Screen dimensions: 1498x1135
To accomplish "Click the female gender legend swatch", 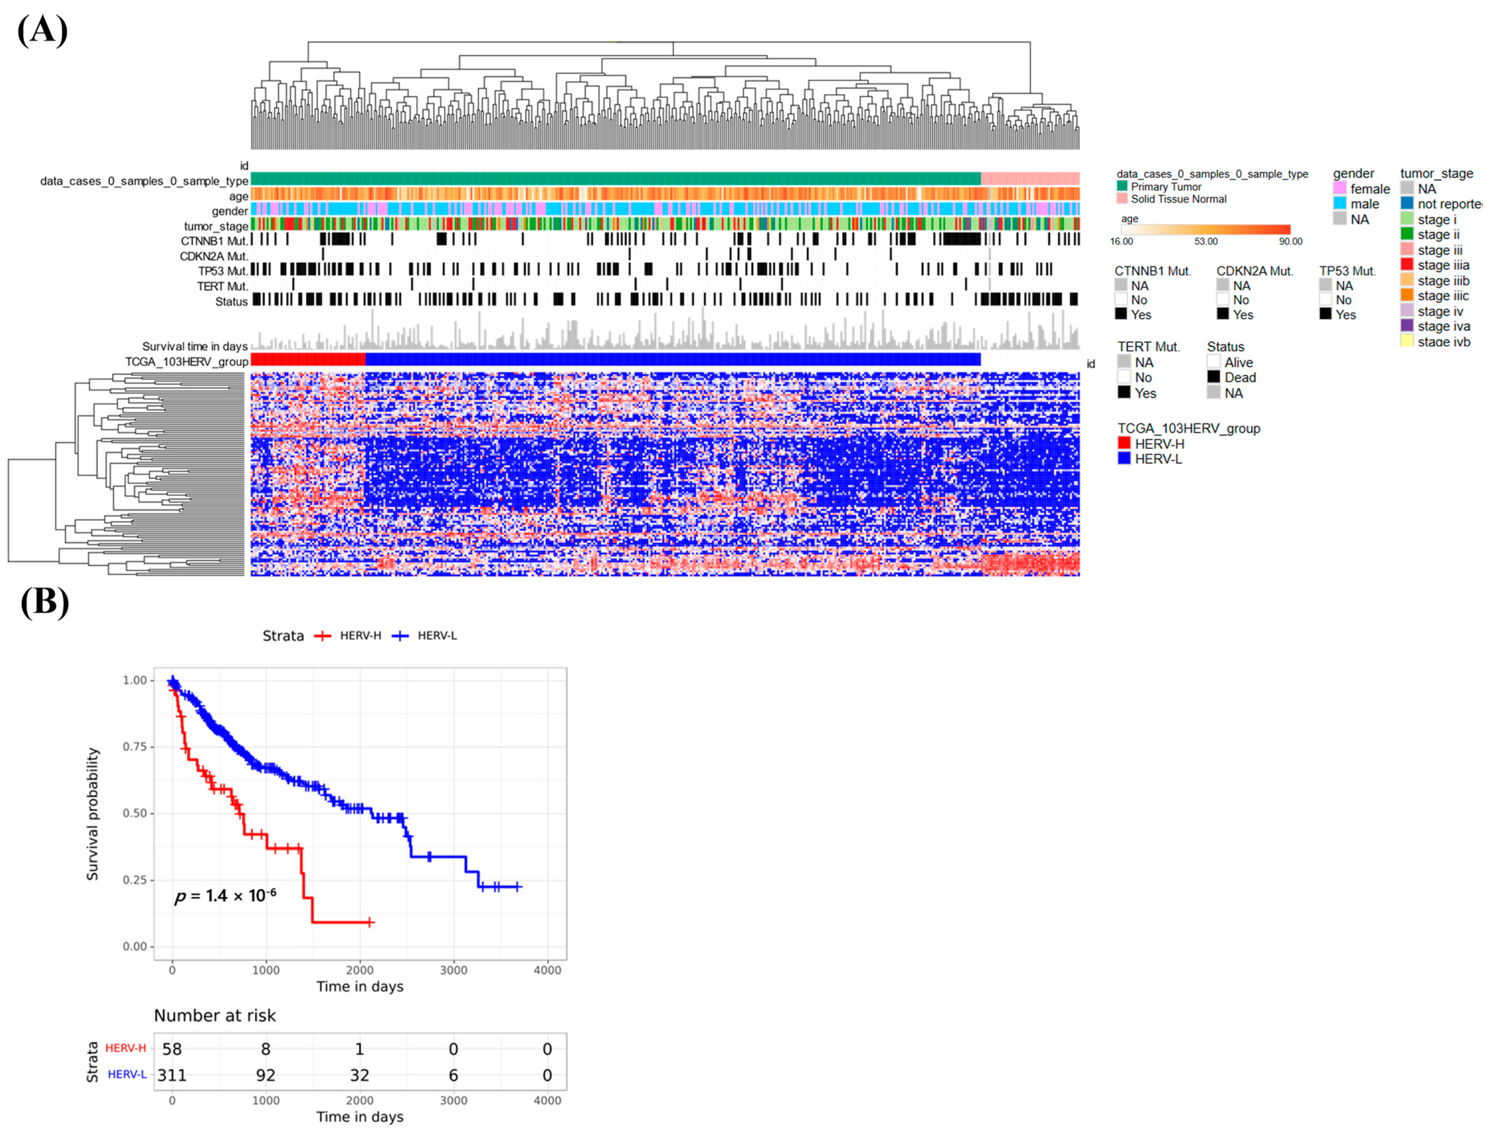I will (1339, 188).
